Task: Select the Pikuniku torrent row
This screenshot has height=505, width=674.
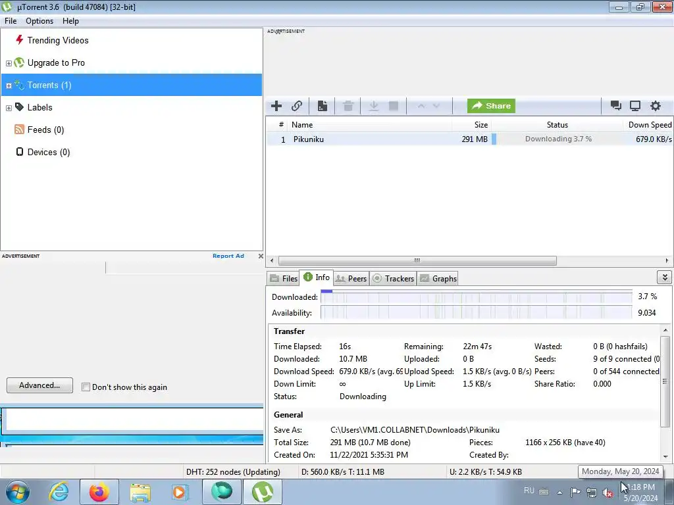Action: 469,139
